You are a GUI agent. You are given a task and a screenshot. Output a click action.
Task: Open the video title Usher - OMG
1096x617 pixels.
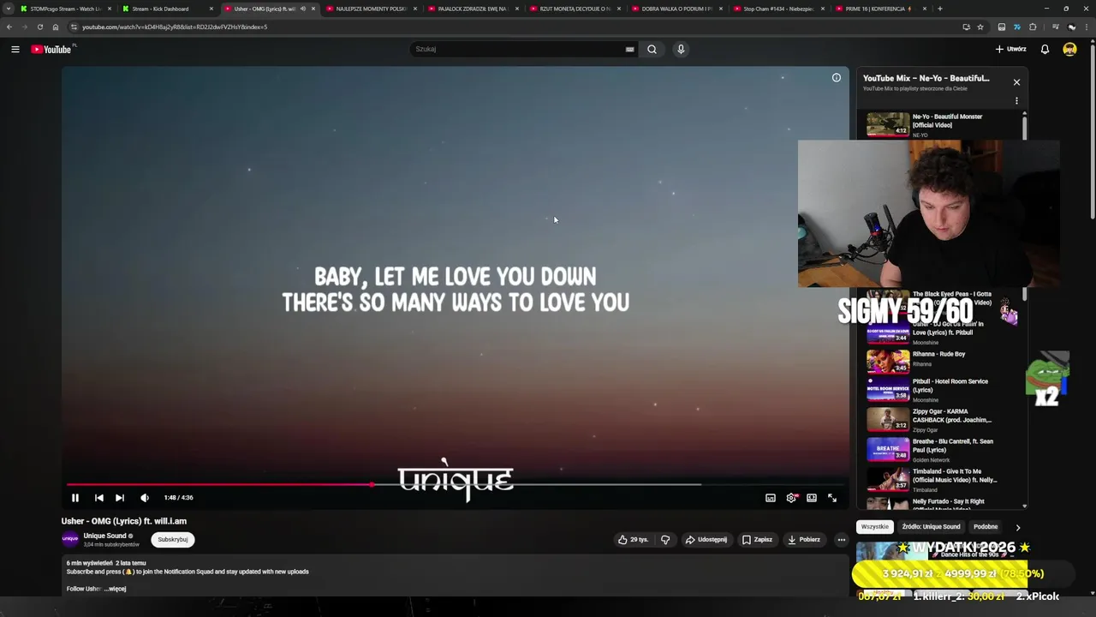click(124, 521)
